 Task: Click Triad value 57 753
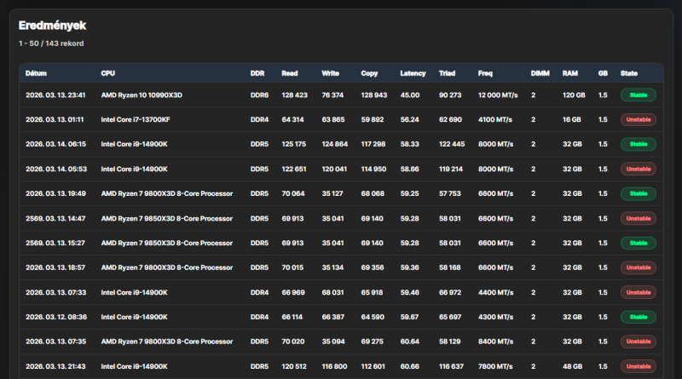450,193
